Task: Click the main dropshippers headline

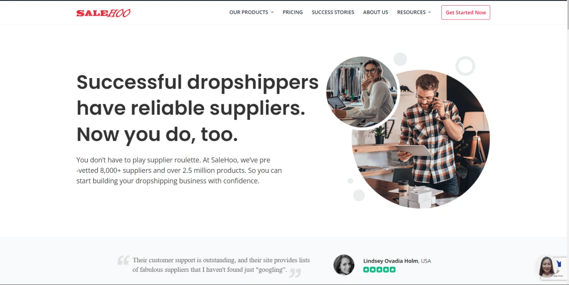Action: click(197, 108)
